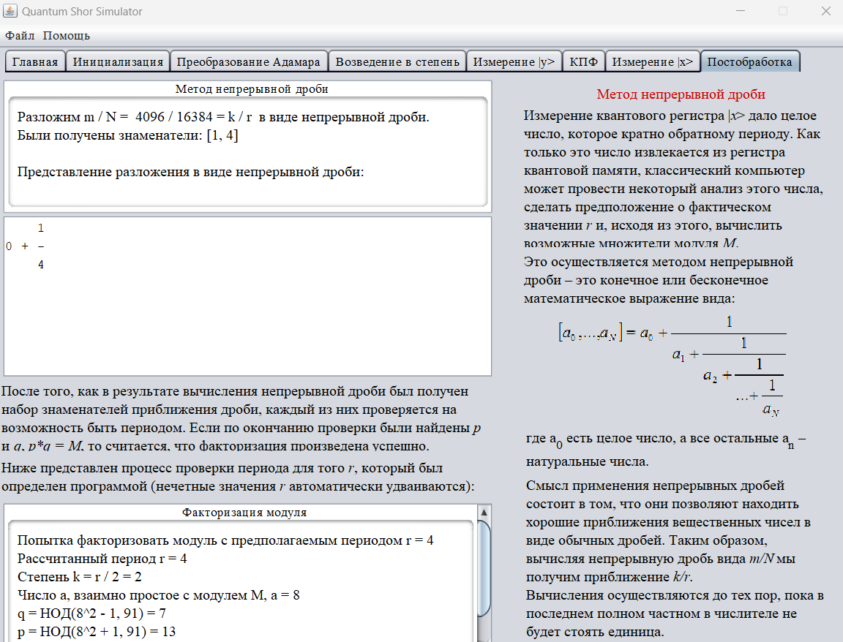Click the paragraph starting 'Смысл применения непрерывных дробей'
This screenshot has height=642, width=843.
(668, 532)
